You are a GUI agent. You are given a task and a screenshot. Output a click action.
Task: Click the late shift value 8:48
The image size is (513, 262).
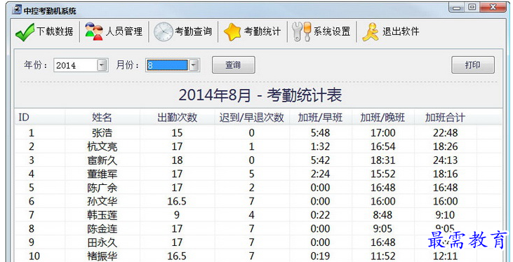point(382,215)
